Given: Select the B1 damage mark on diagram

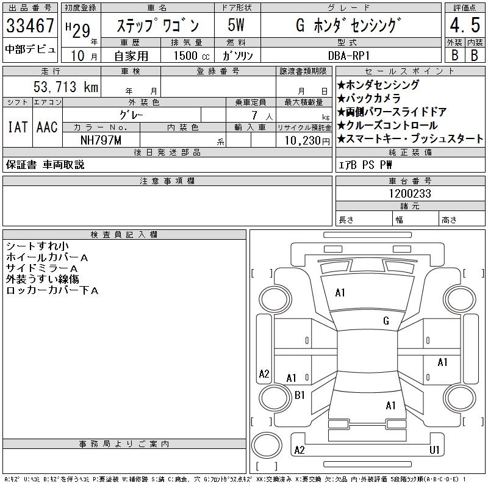Looking at the screenshot, I should click(x=300, y=395).
